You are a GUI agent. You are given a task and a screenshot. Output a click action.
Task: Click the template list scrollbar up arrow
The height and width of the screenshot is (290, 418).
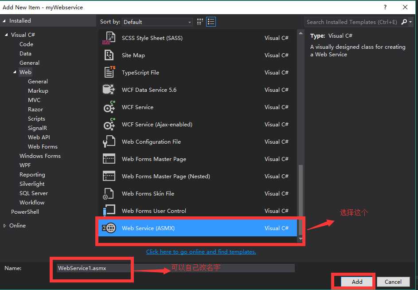(301, 33)
